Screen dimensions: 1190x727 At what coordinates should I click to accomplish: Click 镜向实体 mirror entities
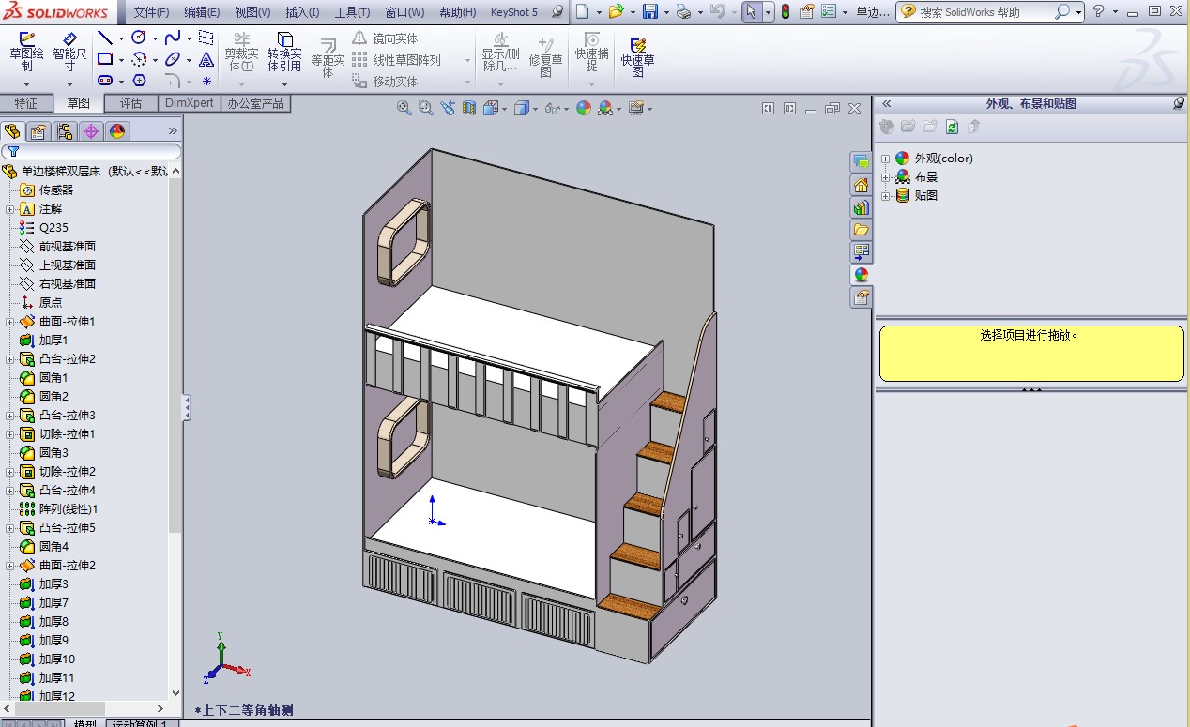(385, 38)
